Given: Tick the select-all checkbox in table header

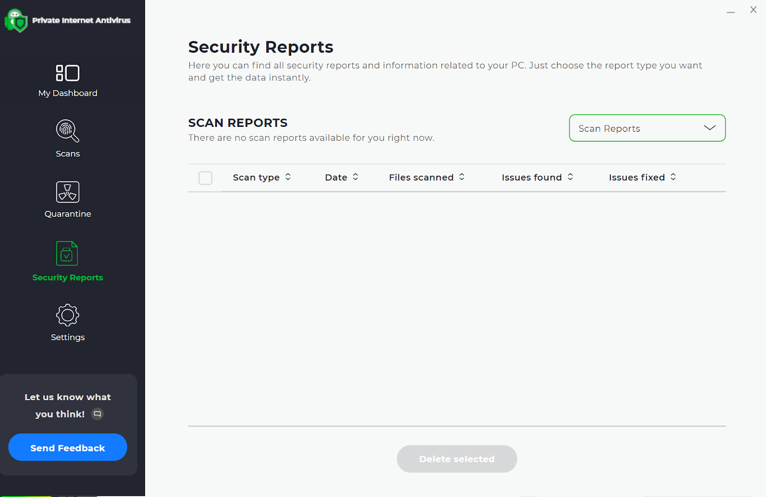Looking at the screenshot, I should 205,178.
